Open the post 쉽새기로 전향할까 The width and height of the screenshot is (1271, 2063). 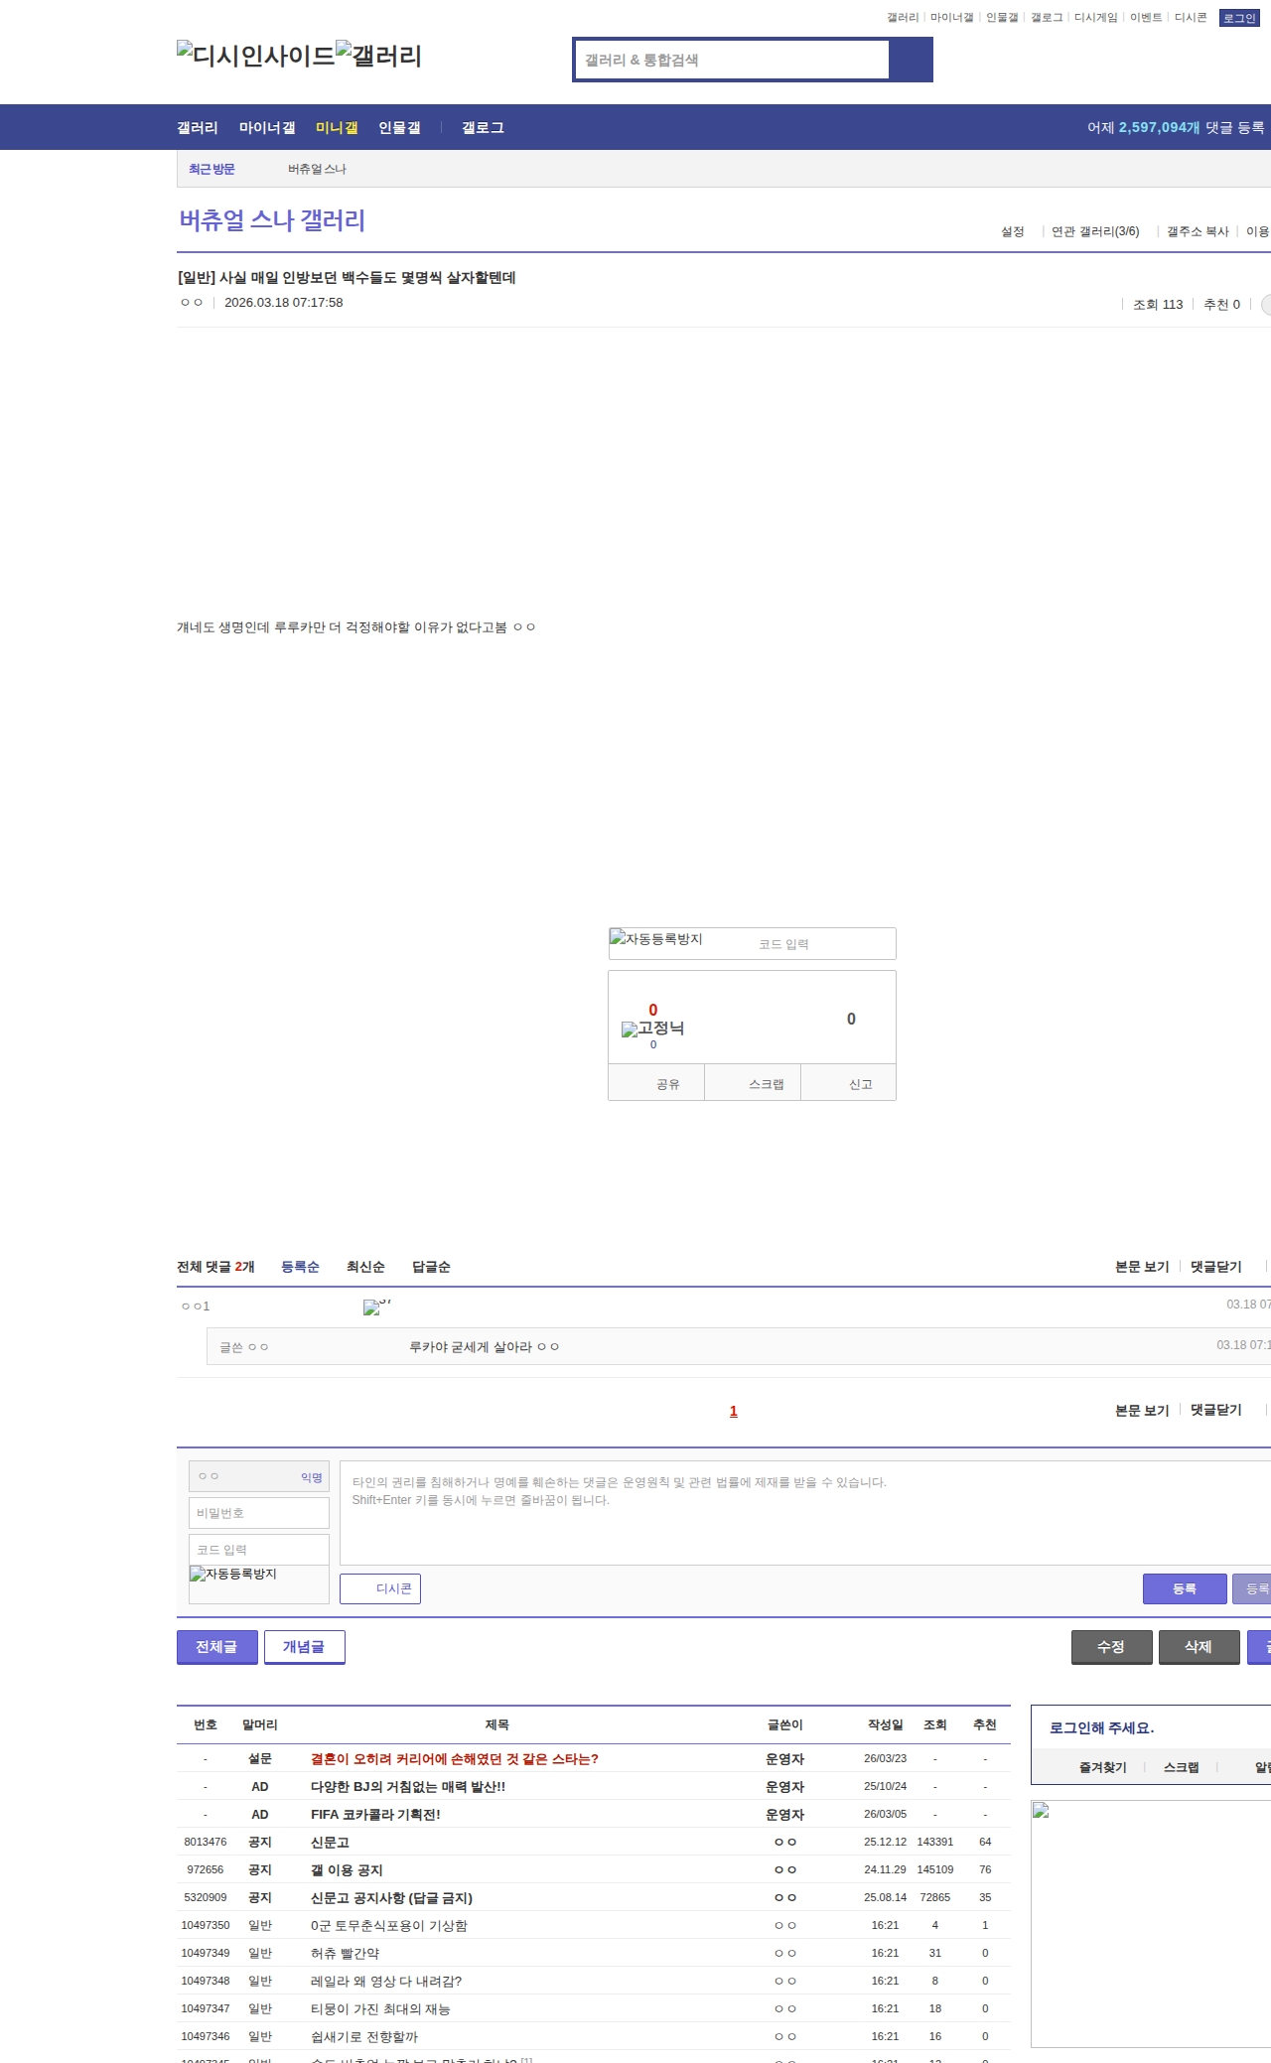[x=364, y=2036]
